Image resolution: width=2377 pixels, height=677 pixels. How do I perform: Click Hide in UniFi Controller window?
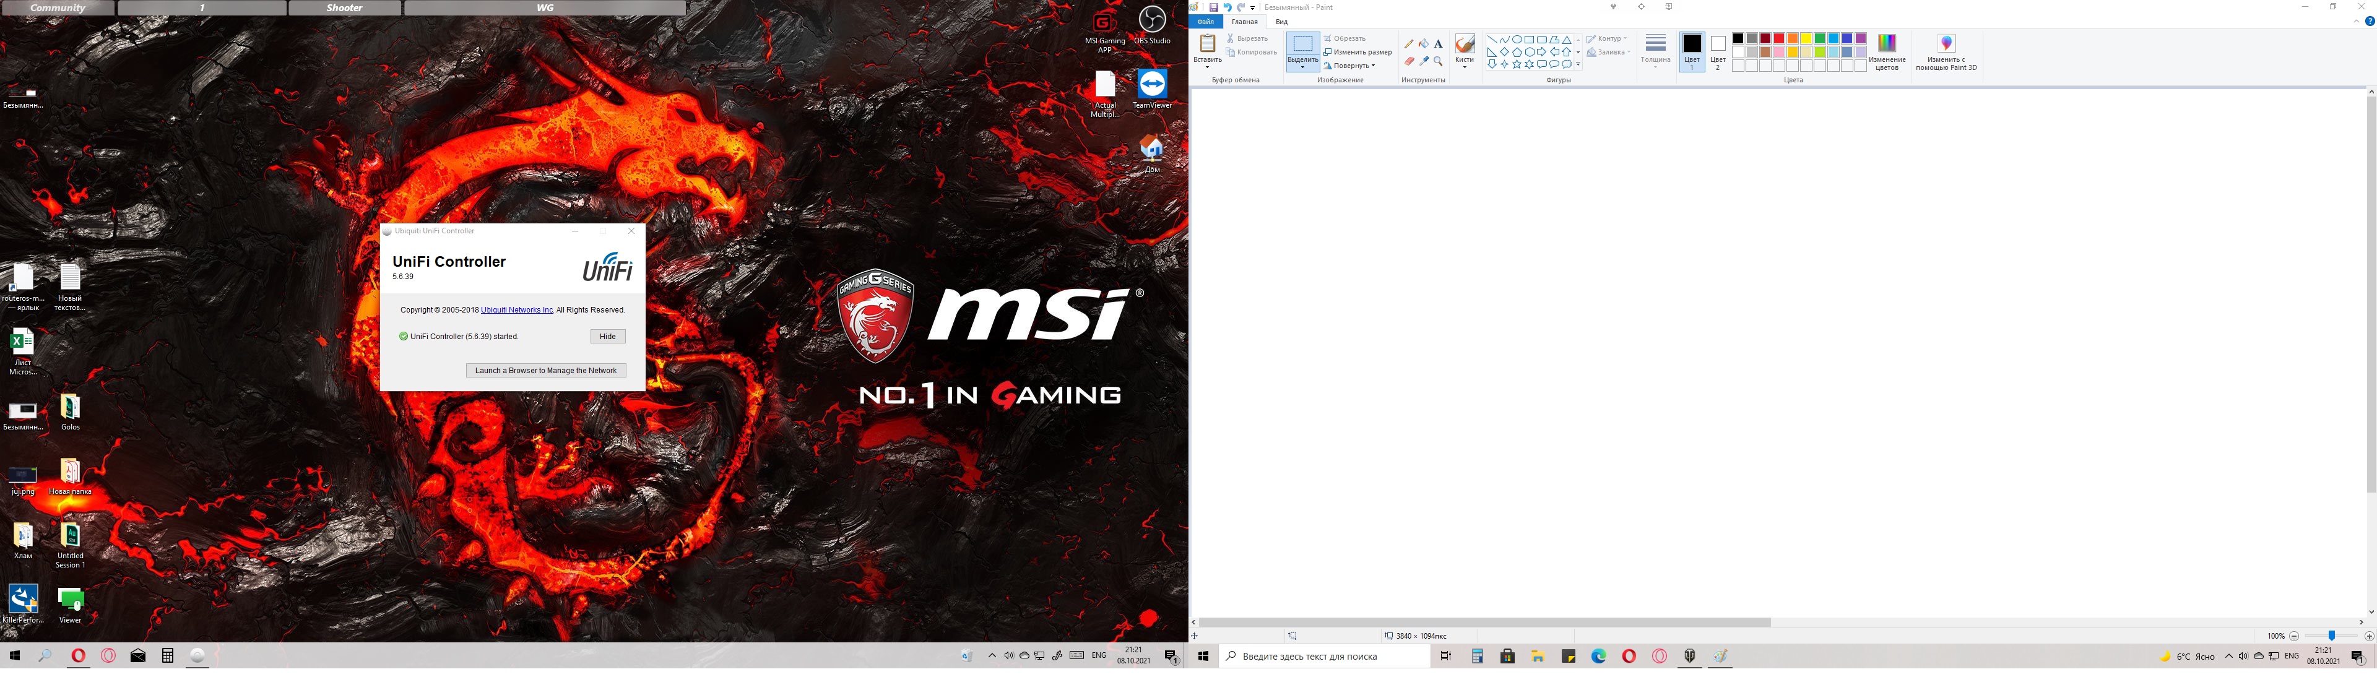[x=607, y=337]
